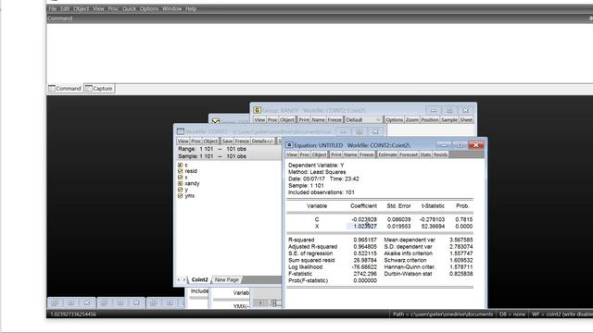Click the Group XANDY window G icon
Image resolution: width=593 pixels, height=333 pixels.
[258, 110]
